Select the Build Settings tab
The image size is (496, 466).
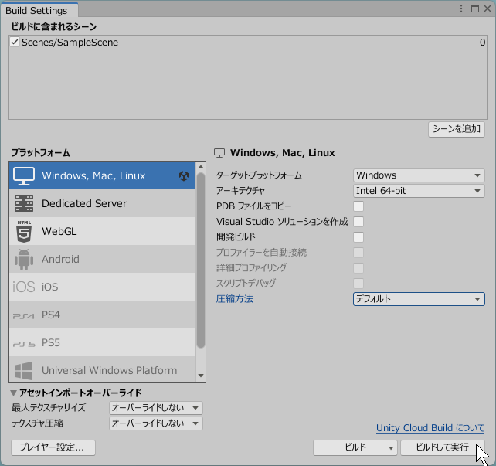(x=39, y=10)
